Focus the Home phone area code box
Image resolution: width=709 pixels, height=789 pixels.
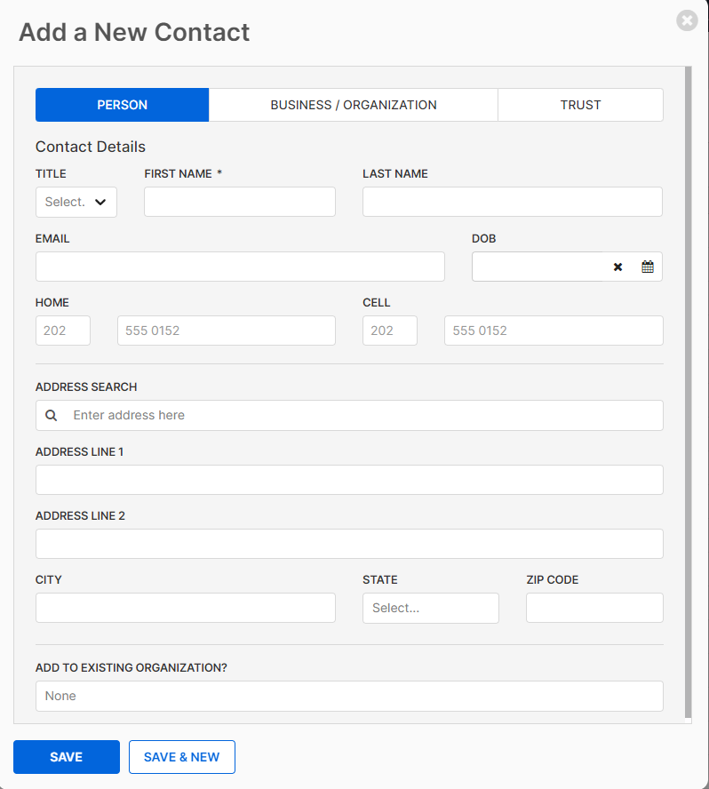(63, 331)
